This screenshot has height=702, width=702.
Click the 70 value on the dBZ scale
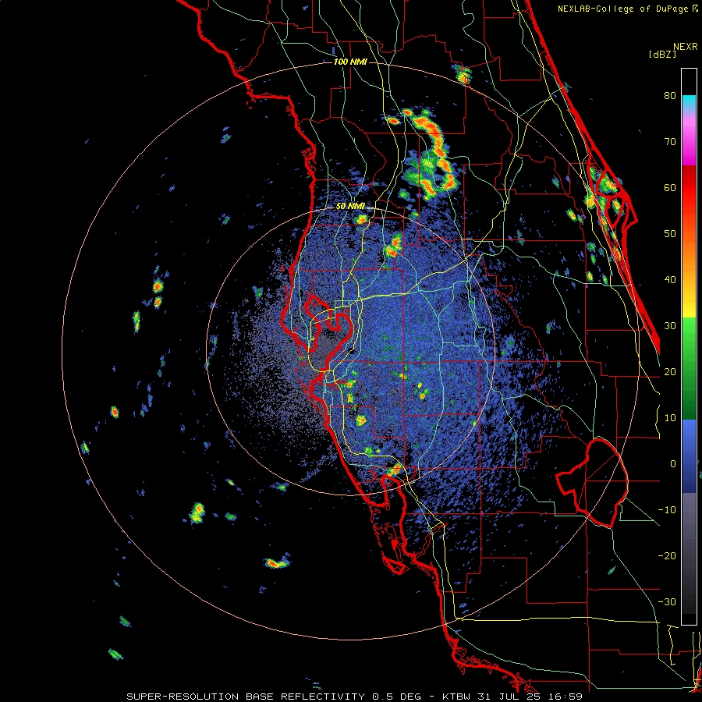coord(670,141)
